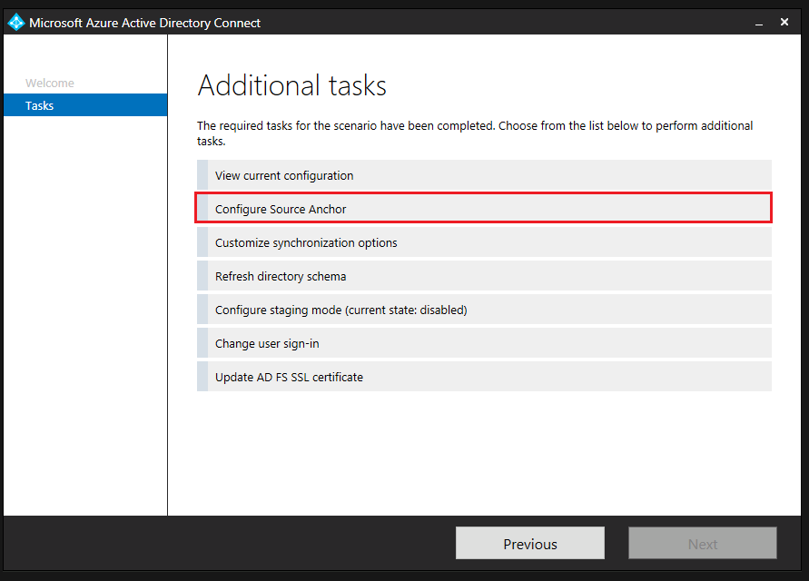Select the Tasks step in sidebar
Screen dimensions: 809x581
click(40, 105)
